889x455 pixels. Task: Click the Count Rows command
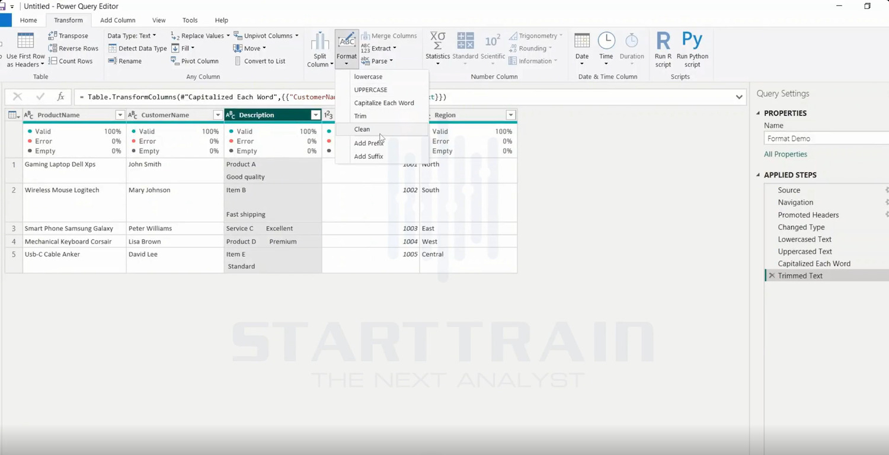tap(71, 61)
